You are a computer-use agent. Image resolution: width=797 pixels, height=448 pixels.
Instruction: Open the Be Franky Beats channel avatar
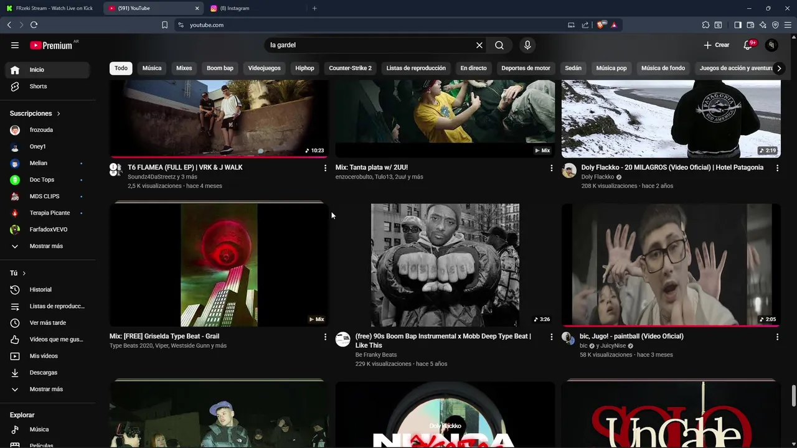click(343, 339)
